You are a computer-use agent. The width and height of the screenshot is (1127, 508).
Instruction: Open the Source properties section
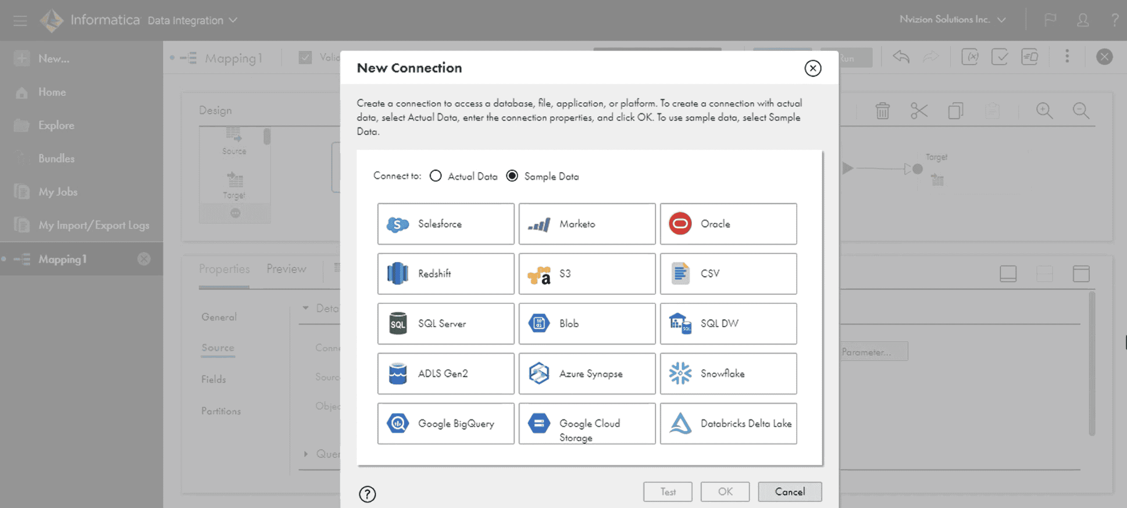[218, 347]
